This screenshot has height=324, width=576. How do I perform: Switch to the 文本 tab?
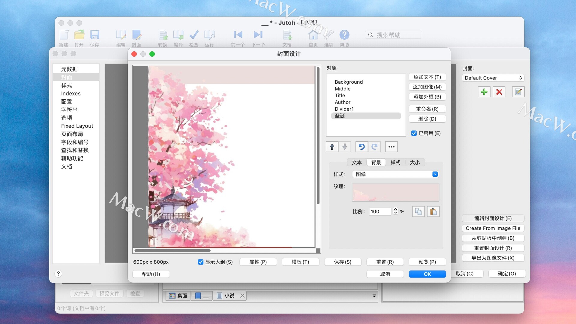[357, 162]
